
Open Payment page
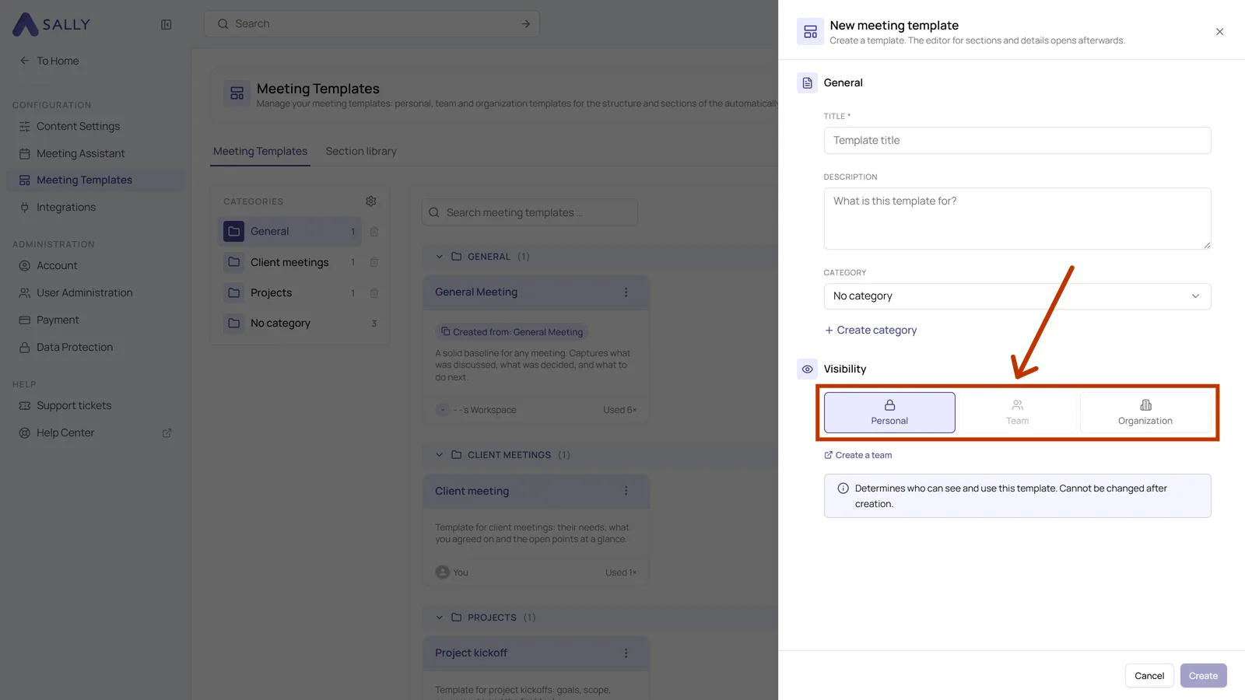coord(58,320)
